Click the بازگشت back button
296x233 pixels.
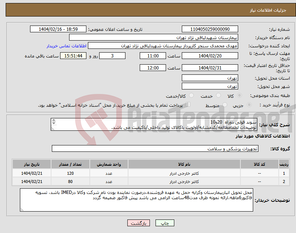(139, 223)
